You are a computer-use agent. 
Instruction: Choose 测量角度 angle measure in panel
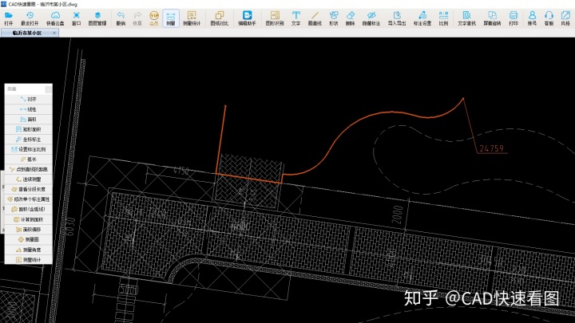(x=29, y=250)
